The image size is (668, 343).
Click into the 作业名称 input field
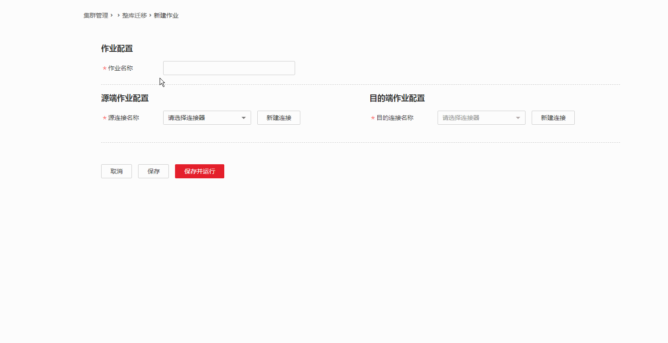pos(229,68)
